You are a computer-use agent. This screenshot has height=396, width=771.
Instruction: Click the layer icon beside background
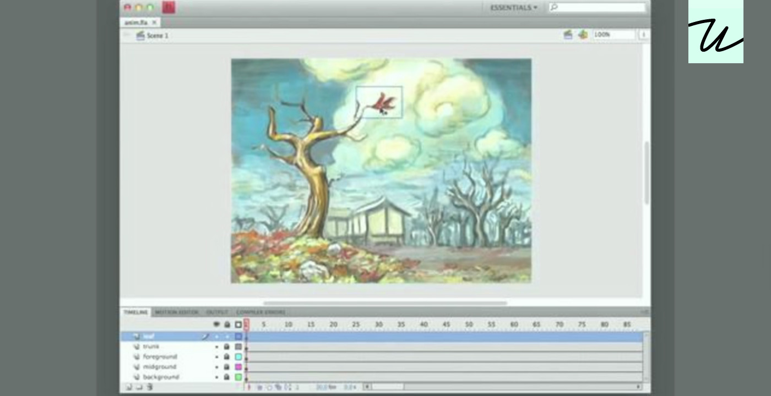click(x=137, y=377)
